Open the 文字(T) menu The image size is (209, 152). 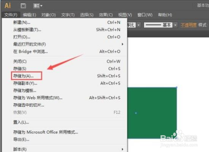68,15
